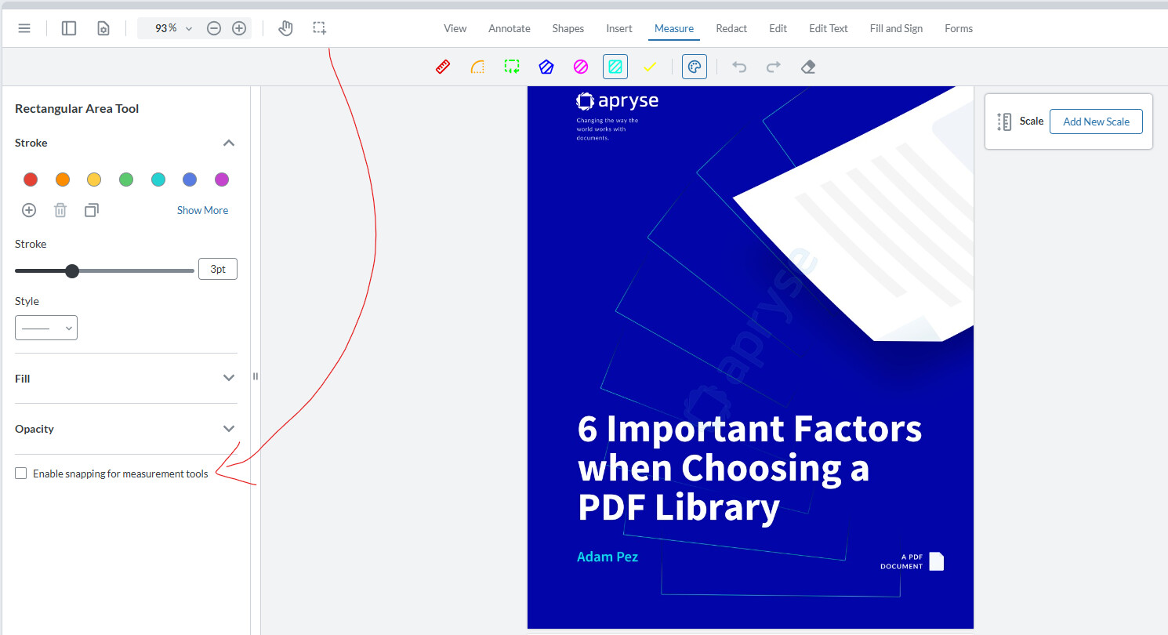Expand the Opacity section

[228, 429]
